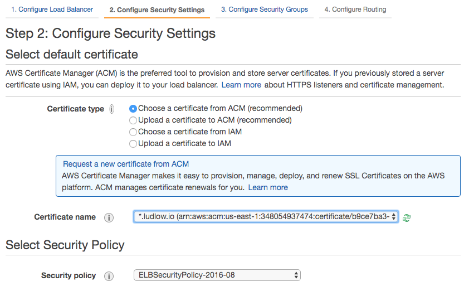Image resolution: width=464 pixels, height=286 pixels.
Task: Click 'Request a new certificate from ACM' link
Action: (x=126, y=164)
